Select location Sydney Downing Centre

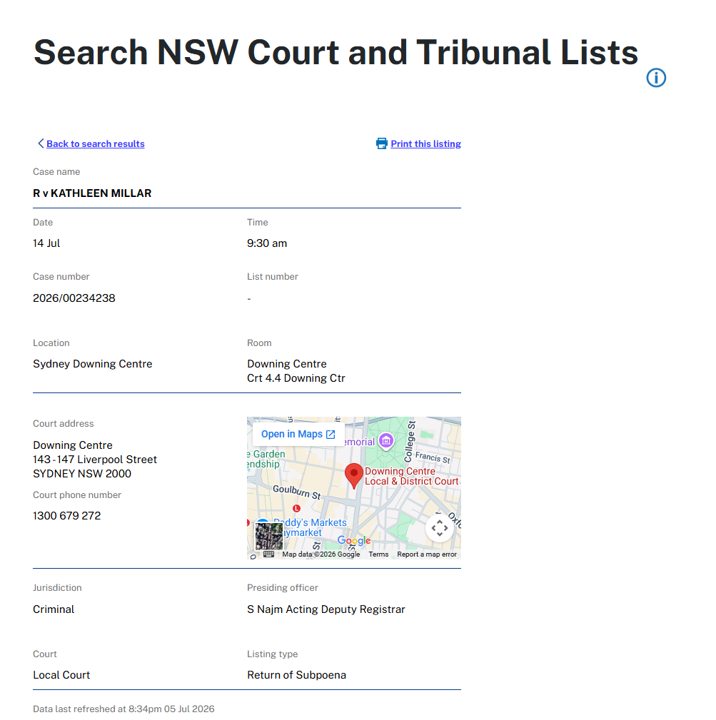click(x=92, y=364)
